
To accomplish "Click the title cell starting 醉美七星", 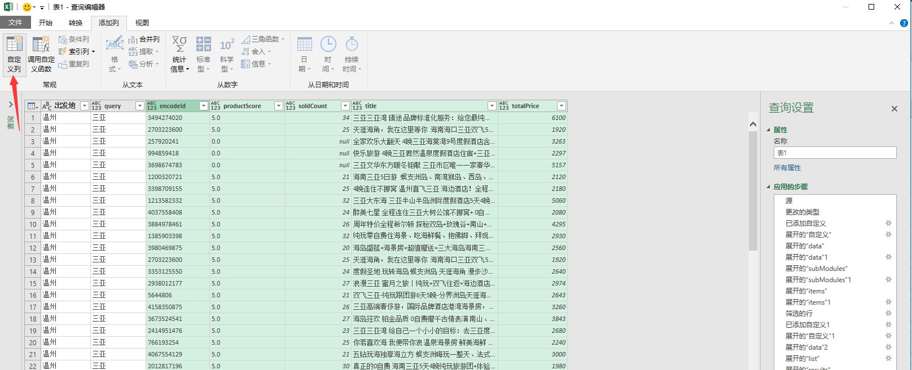I will tap(424, 212).
